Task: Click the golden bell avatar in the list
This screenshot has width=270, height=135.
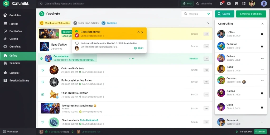Action: pos(54,94)
